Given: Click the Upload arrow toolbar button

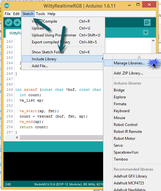Looking at the screenshot, I should [17, 23].
